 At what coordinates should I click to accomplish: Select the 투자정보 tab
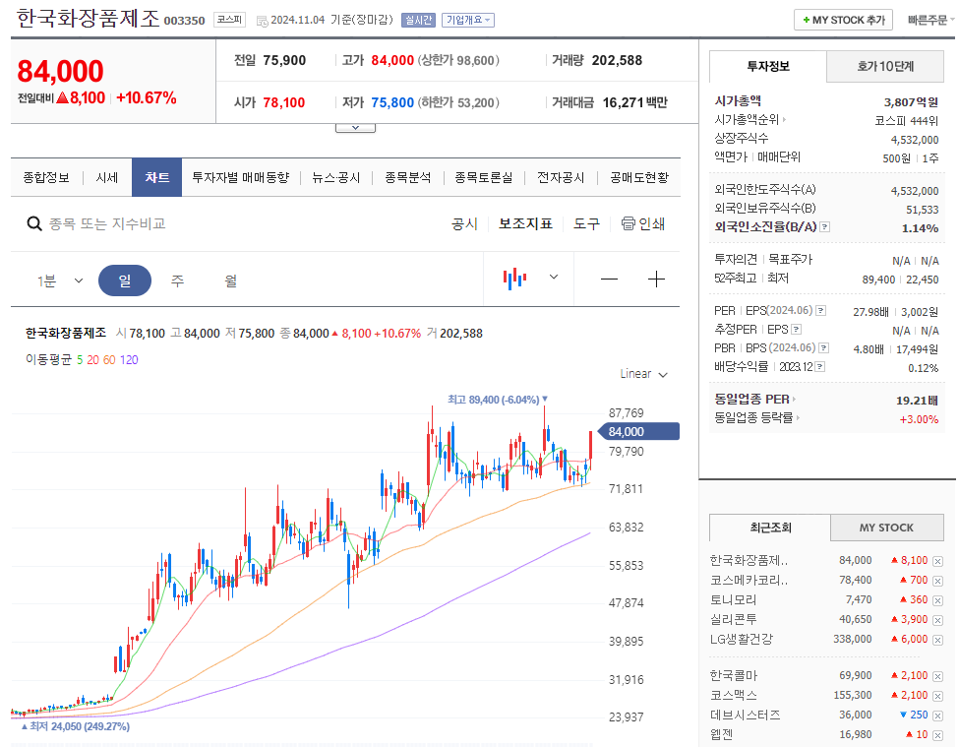tap(768, 66)
